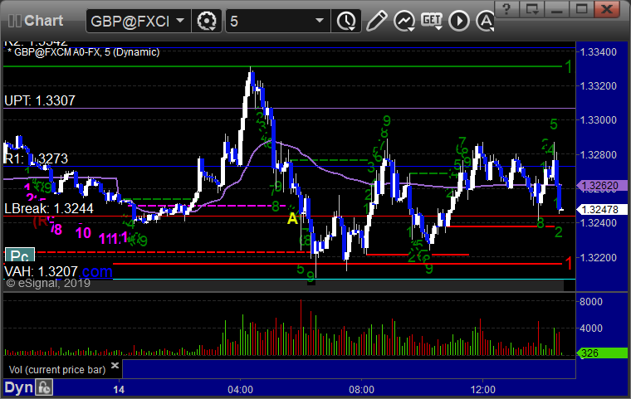This screenshot has height=399, width=631.
Task: Click the yellow A marker on chart
Action: [292, 218]
